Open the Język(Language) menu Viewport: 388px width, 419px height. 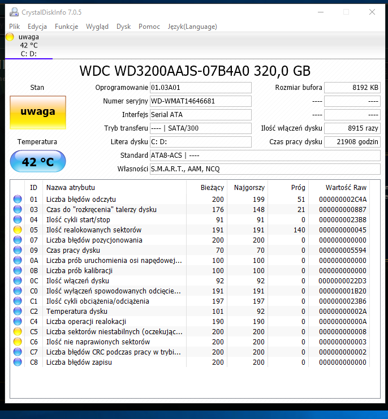(x=192, y=27)
